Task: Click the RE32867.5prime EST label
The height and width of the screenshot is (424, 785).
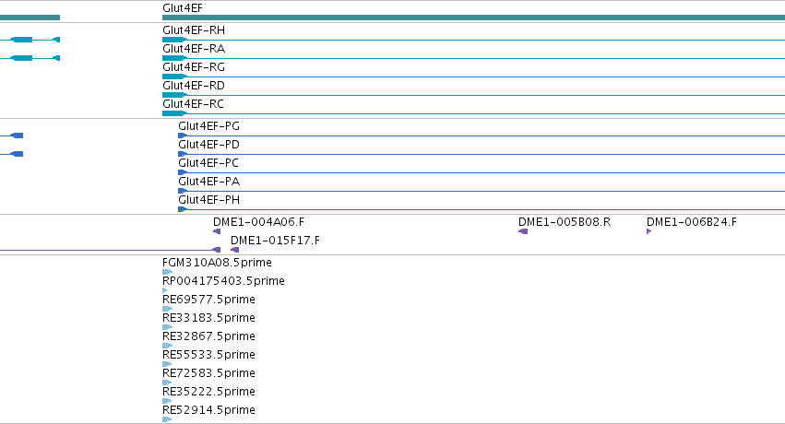Action: coord(208,336)
